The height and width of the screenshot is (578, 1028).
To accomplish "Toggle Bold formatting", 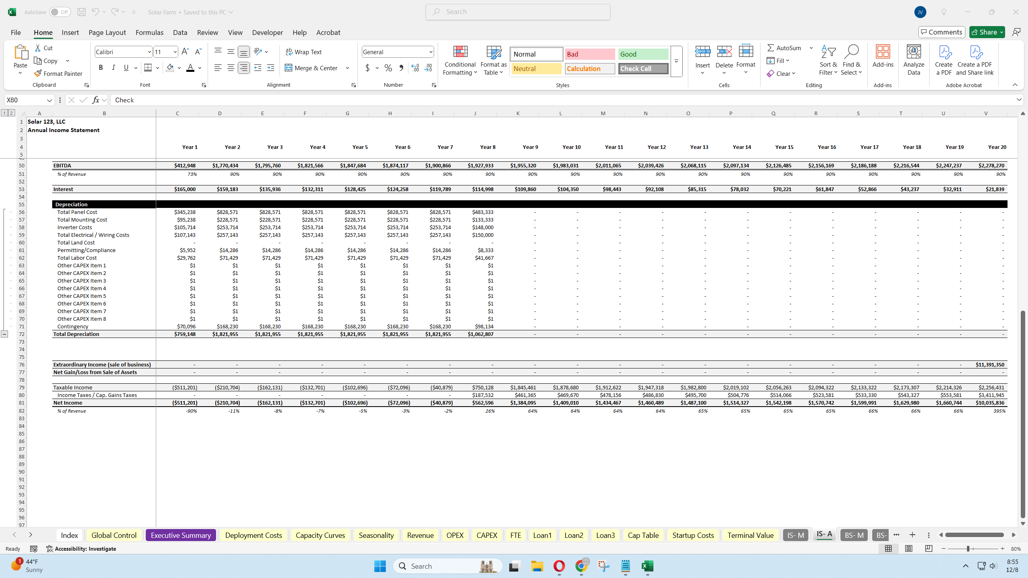I will coord(101,68).
